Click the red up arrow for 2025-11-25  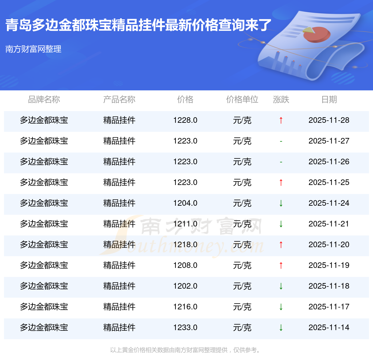281,183
